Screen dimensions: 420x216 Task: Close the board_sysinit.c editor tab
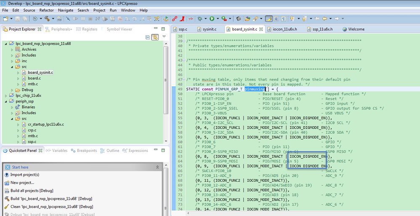(x=261, y=29)
